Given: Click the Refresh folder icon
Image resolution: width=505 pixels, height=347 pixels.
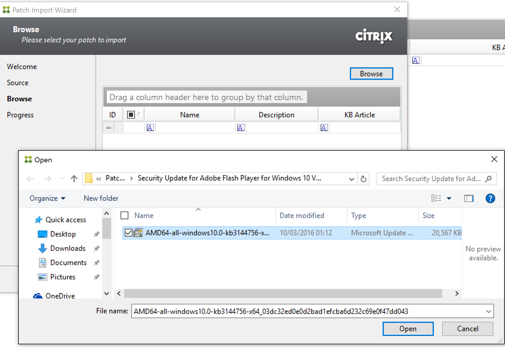Looking at the screenshot, I should (x=363, y=179).
